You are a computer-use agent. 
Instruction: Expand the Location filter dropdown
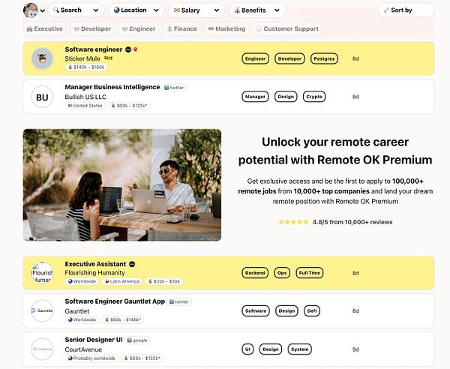pyautogui.click(x=136, y=10)
